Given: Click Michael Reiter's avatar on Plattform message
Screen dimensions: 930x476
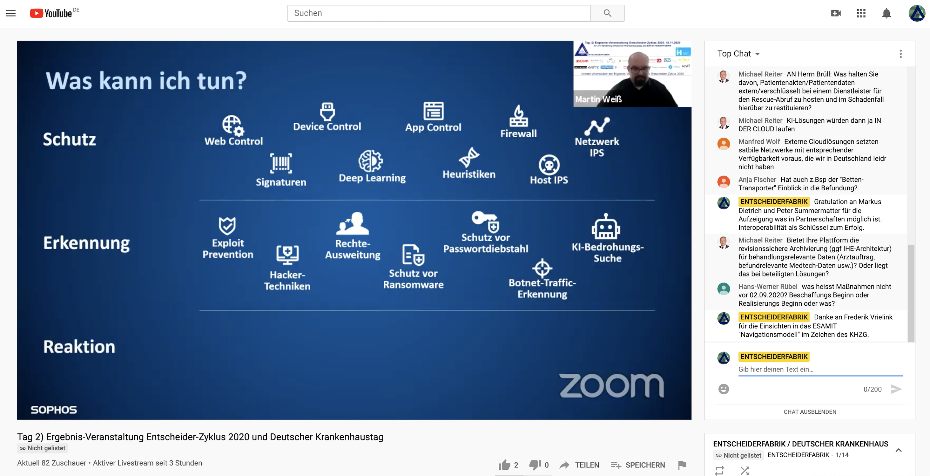Looking at the screenshot, I should coord(724,242).
